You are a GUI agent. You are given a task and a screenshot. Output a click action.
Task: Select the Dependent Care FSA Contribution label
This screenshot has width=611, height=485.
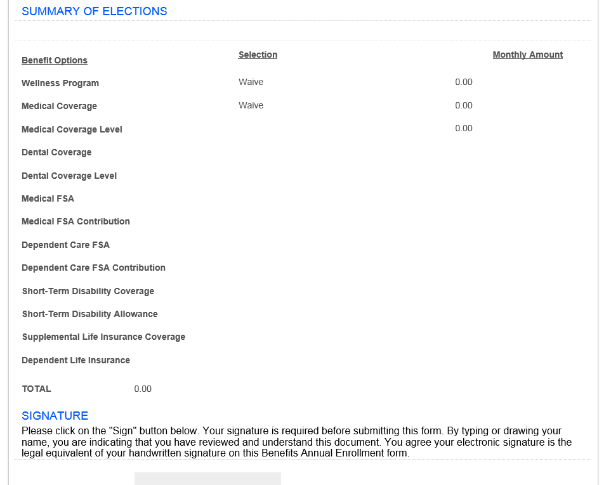coord(93,268)
